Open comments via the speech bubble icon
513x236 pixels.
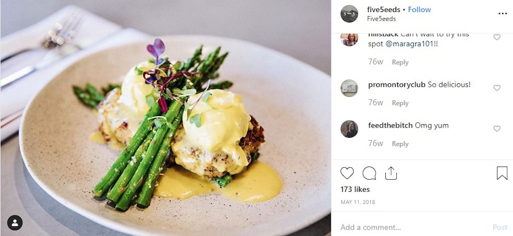[369, 173]
